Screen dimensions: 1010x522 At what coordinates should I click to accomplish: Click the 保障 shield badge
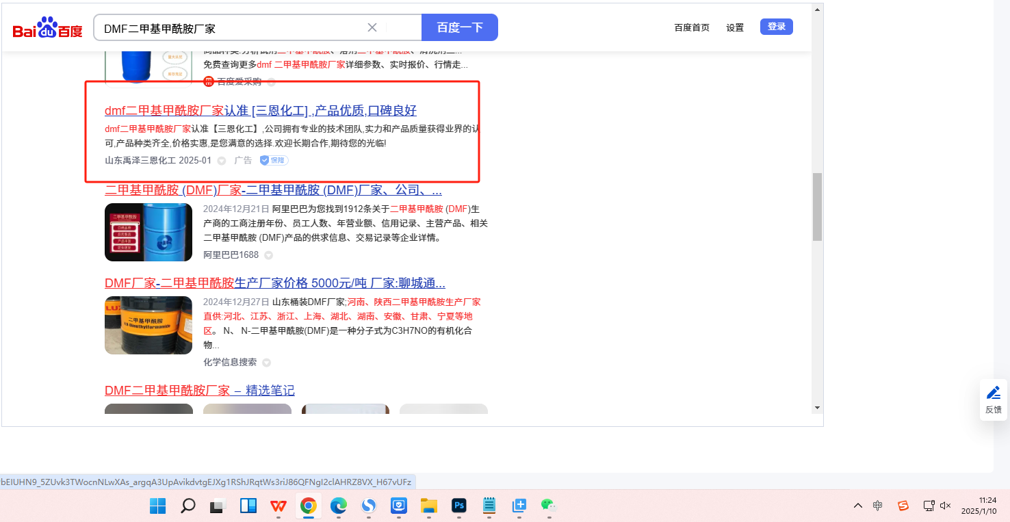click(x=274, y=160)
